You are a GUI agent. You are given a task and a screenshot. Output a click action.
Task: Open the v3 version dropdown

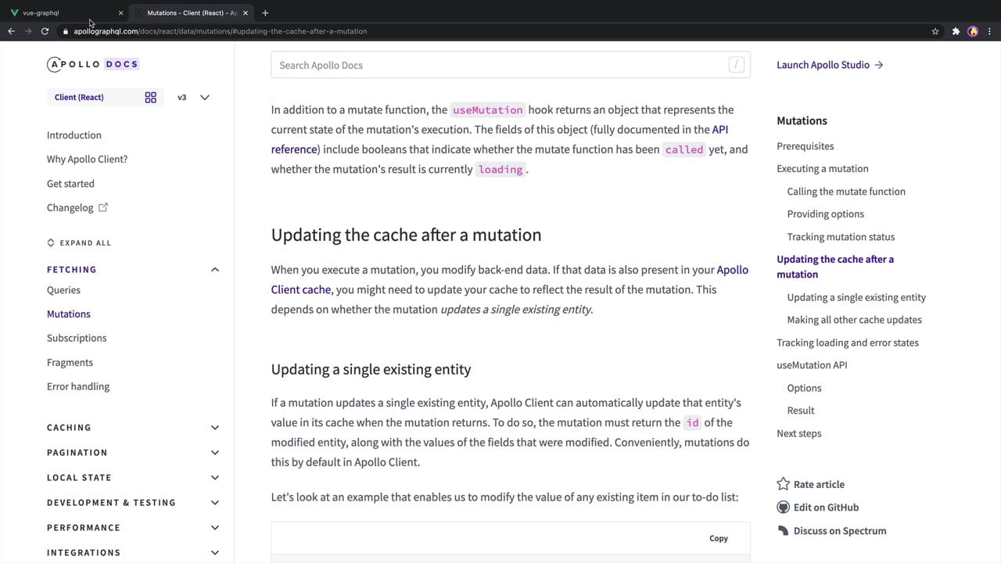click(194, 97)
